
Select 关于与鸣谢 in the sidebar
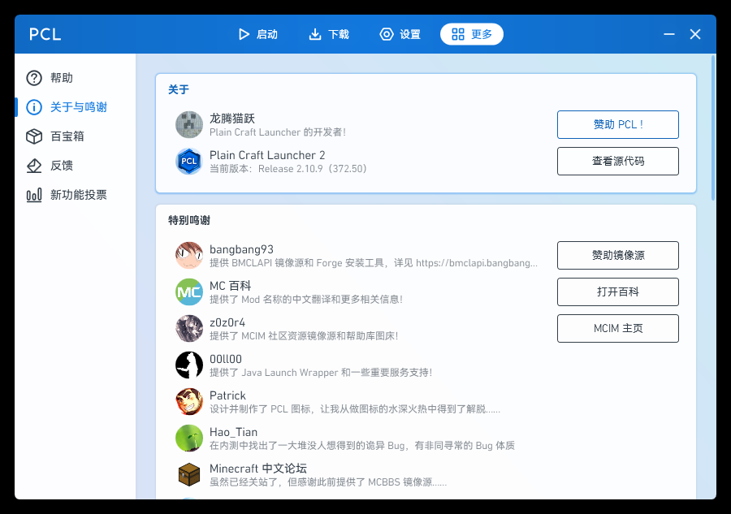click(75, 107)
